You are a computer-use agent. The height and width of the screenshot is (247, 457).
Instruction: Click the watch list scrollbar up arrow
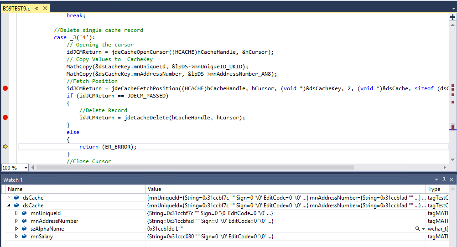coord(452,189)
